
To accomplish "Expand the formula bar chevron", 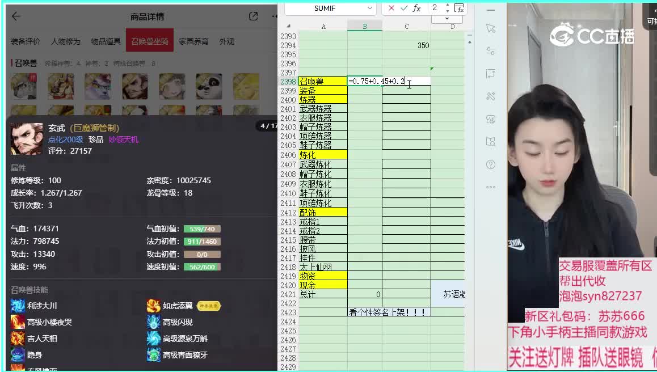I will (x=447, y=19).
